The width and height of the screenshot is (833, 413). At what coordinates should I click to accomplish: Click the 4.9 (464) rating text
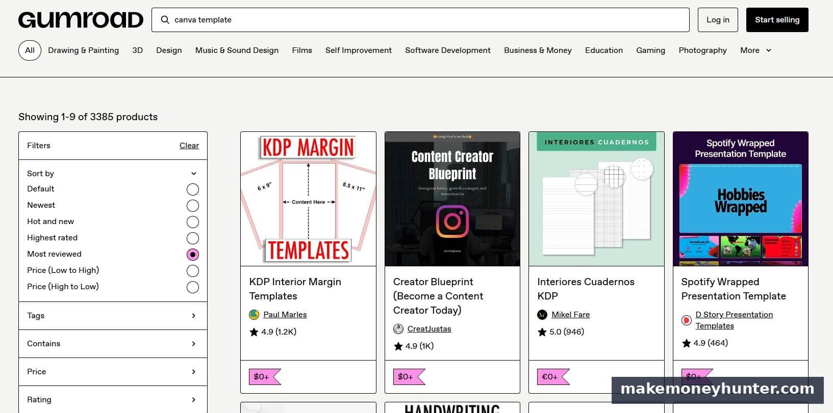click(711, 343)
